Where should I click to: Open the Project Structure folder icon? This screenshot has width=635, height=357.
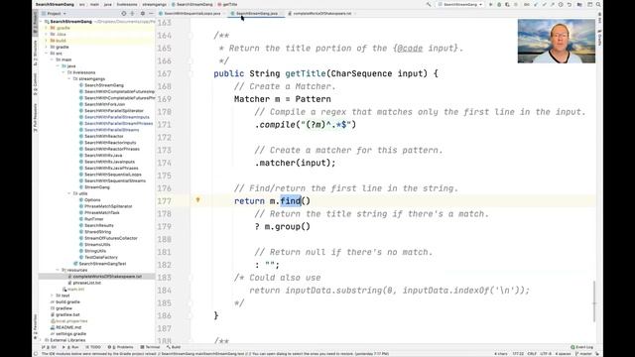tap(579, 4)
